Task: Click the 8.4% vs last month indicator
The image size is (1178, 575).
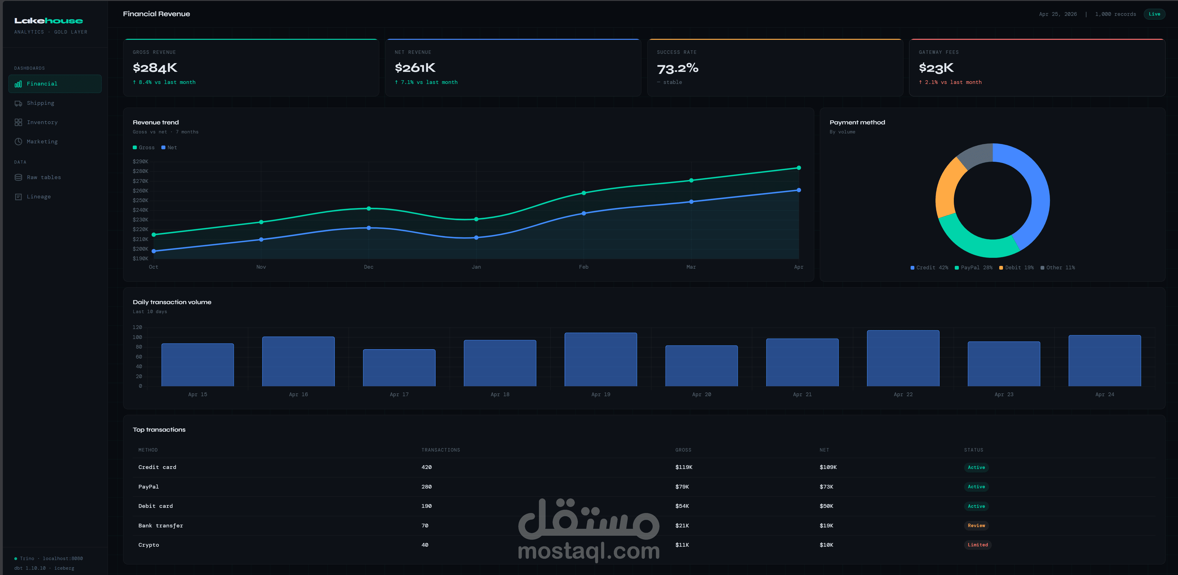Action: [164, 82]
